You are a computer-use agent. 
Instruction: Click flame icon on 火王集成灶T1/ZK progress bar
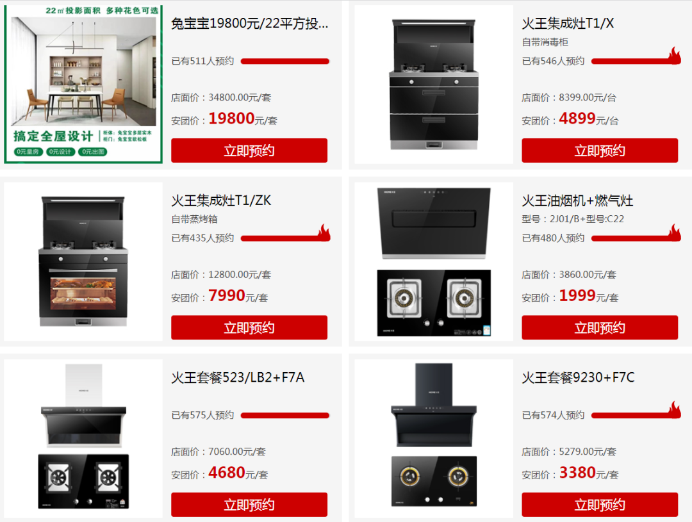324,232
